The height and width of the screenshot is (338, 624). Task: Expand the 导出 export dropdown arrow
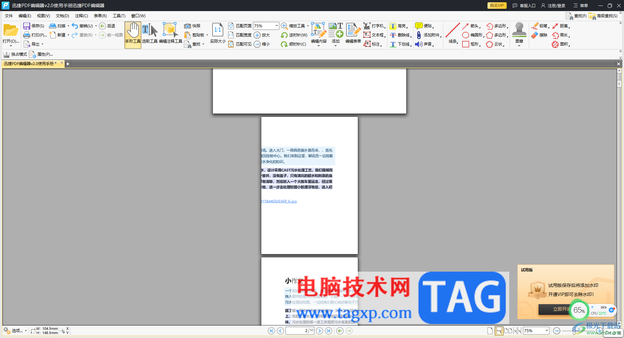[x=42, y=44]
